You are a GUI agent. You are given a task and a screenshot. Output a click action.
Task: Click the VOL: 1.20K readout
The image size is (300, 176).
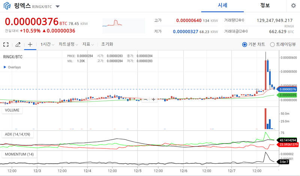[x=76, y=61]
